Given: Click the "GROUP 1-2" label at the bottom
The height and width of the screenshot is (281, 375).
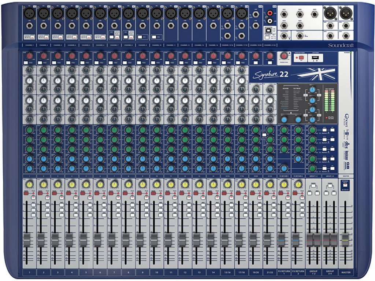Looking at the screenshot, I should point(313,272).
